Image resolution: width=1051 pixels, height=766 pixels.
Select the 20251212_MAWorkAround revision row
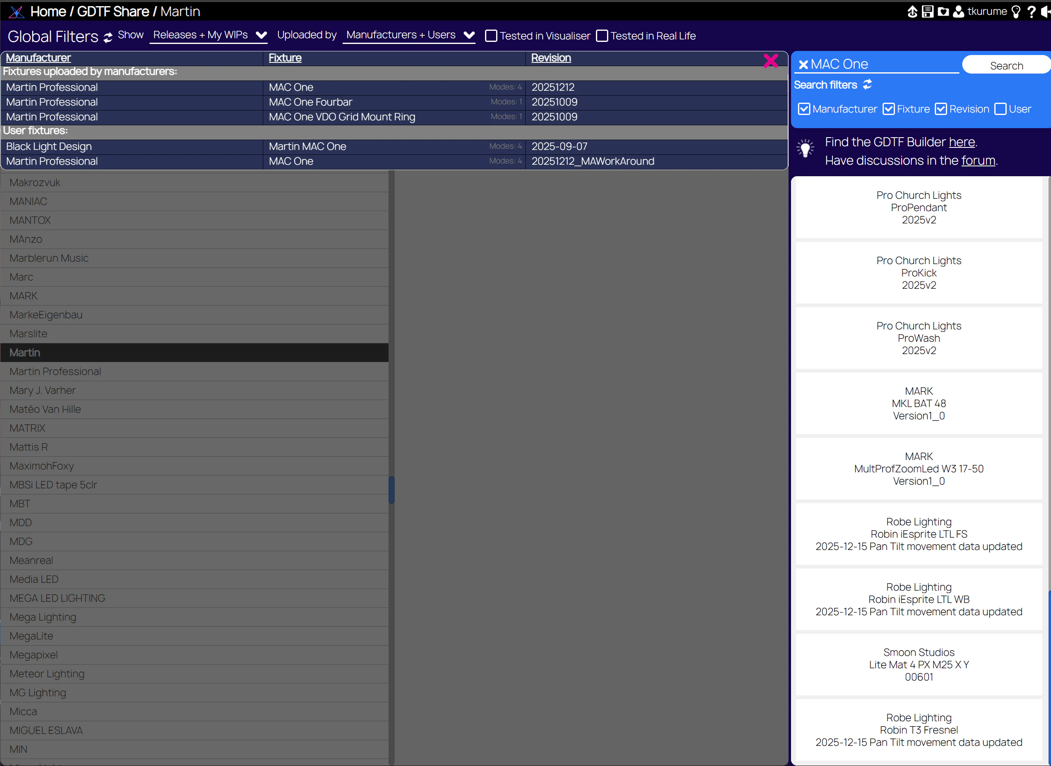(x=394, y=161)
